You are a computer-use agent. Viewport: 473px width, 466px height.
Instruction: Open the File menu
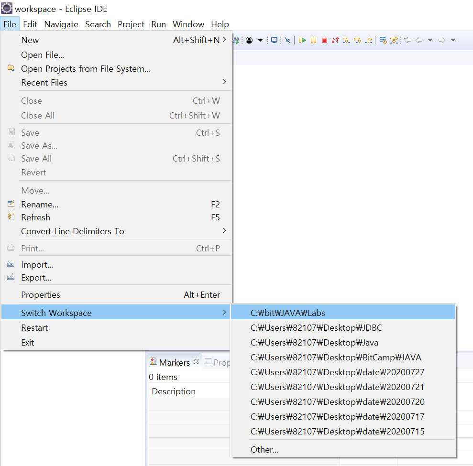tap(10, 24)
